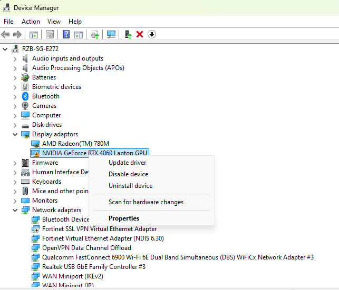
Task: Expand the Keyboards category
Action: coord(15,182)
